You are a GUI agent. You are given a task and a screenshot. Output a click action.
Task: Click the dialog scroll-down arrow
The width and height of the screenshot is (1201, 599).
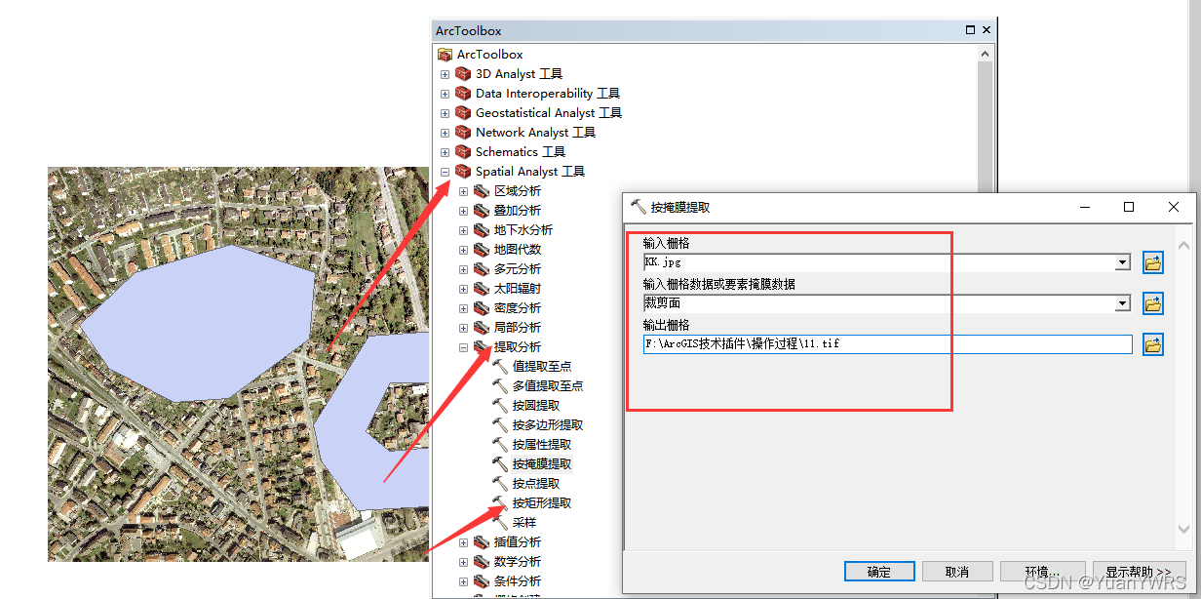1184,530
